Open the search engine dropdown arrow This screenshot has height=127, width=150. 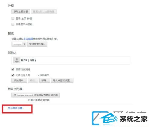(x=24, y=44)
